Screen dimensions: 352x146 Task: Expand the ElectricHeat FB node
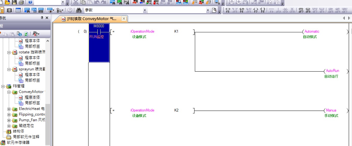click(9, 109)
